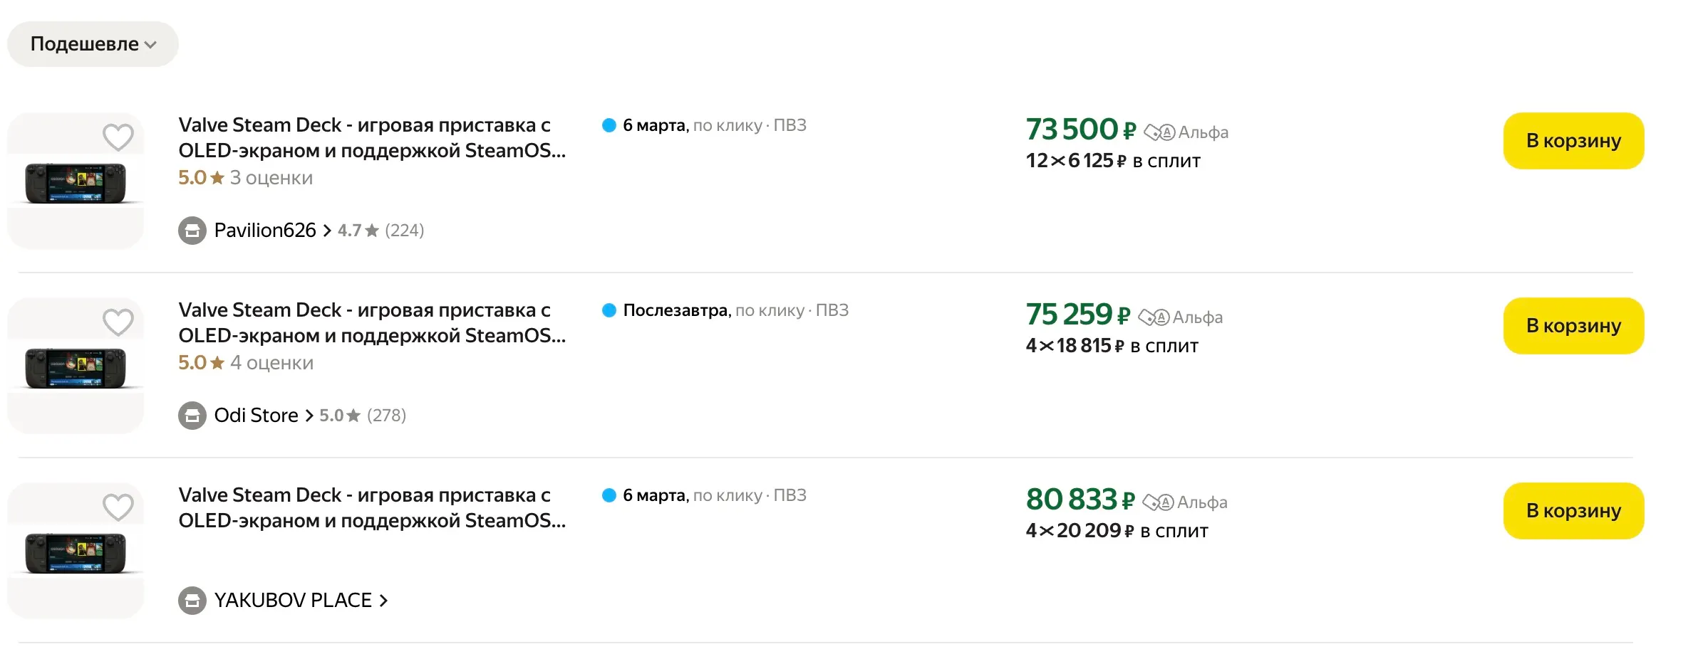Open the Steam Deck thumbnail from Pavilion626

point(76,182)
